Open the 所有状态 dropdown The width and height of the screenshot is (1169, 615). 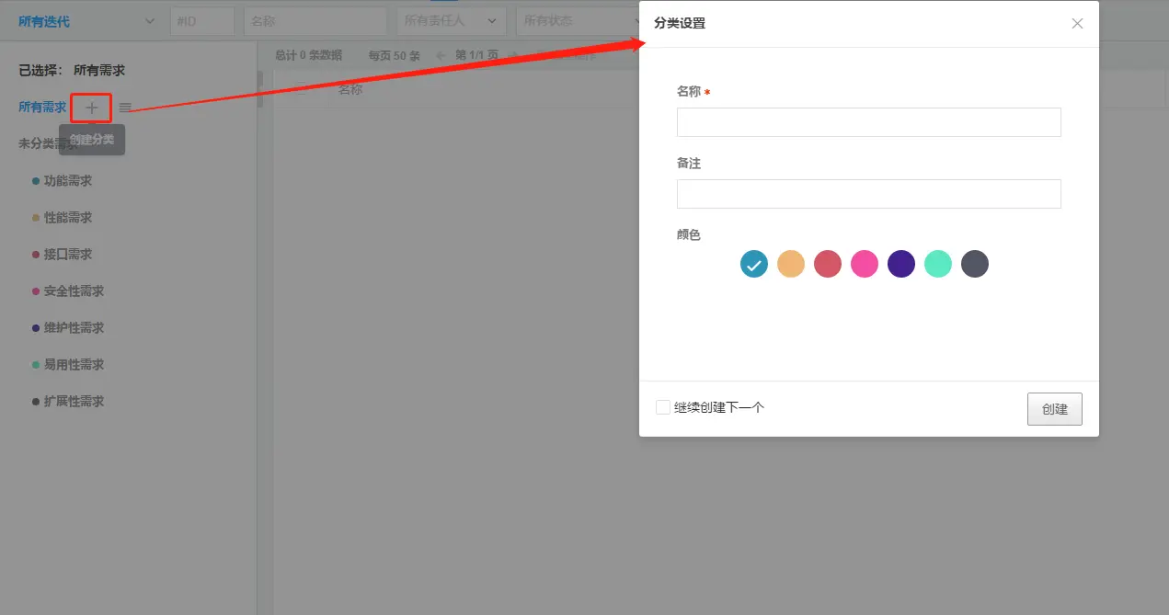[x=579, y=20]
